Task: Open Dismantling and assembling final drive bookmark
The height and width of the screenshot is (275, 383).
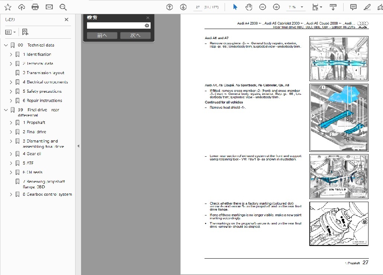Action: 43,144
